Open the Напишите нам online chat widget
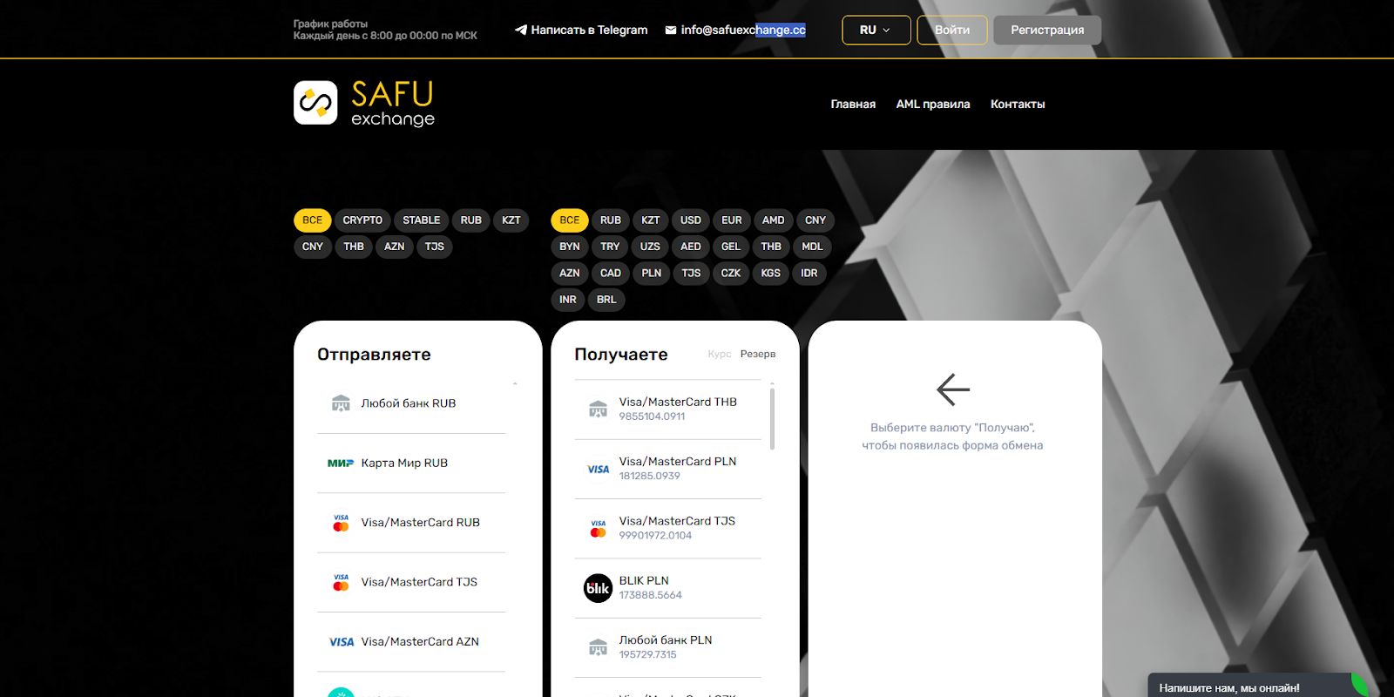Screen dimensions: 1394x697 coord(1258,686)
